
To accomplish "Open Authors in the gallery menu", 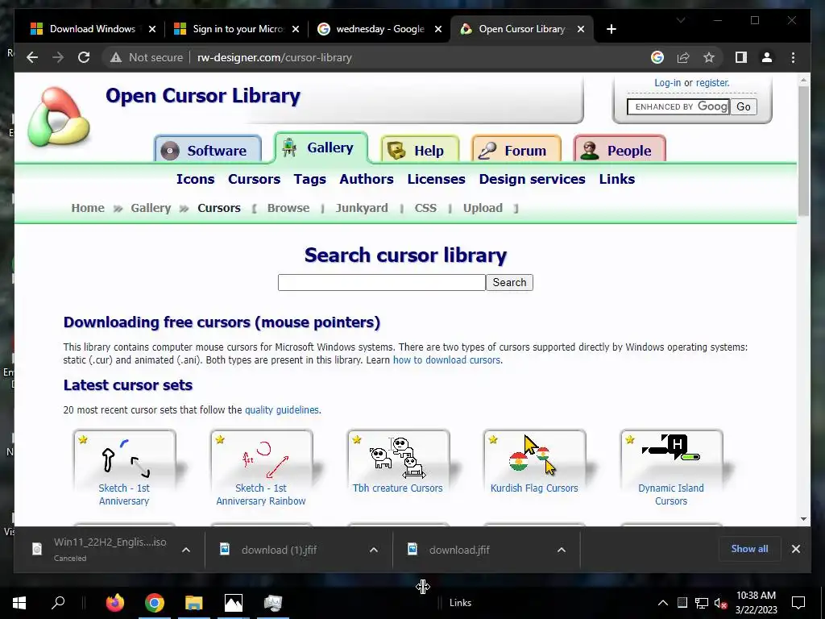I will click(x=367, y=179).
